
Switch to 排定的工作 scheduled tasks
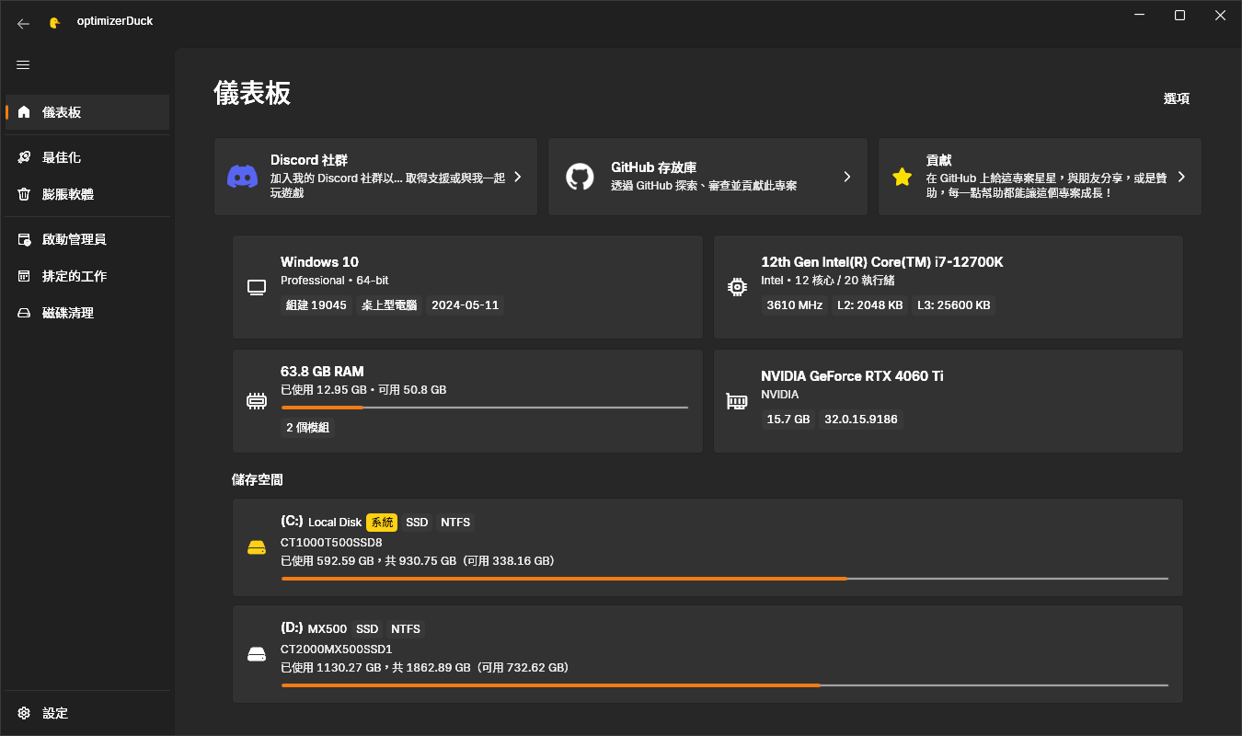coord(87,276)
